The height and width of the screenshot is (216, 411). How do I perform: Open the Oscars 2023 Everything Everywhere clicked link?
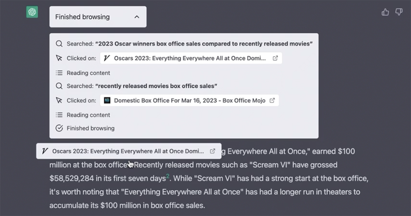tap(191, 58)
